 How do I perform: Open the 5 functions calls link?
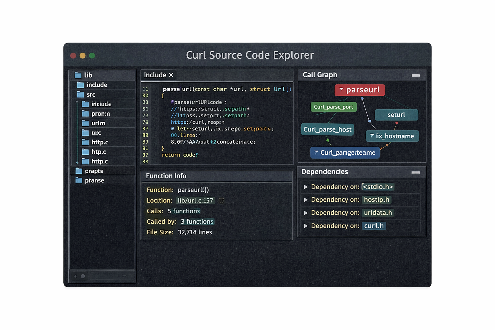point(183,211)
